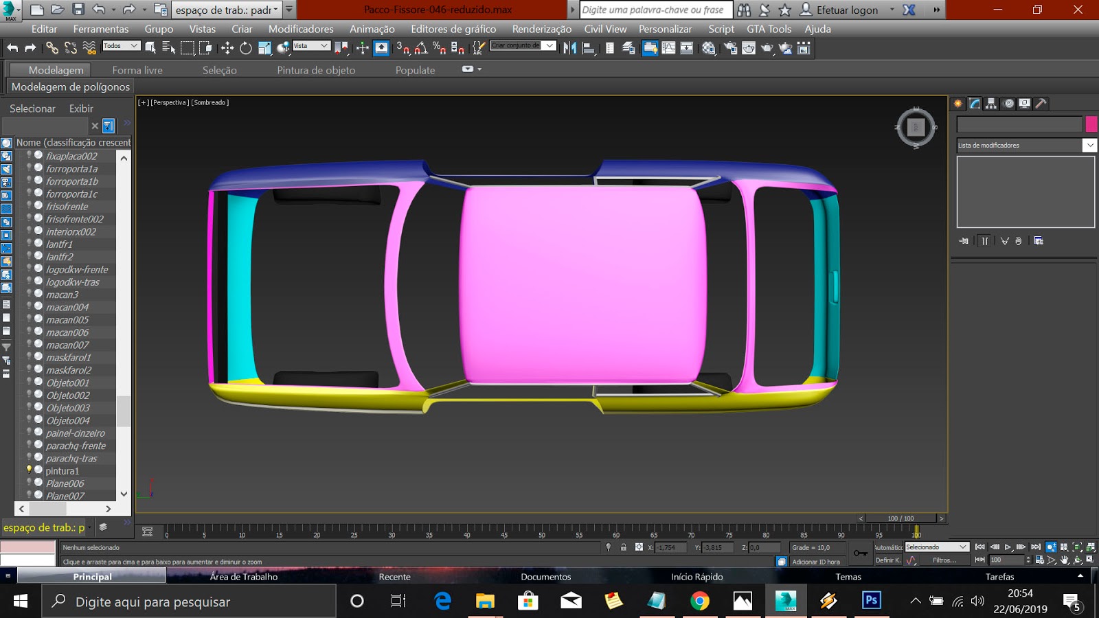Select the Move tool in toolbar
Viewport: 1099px width, 618px height.
pos(227,48)
